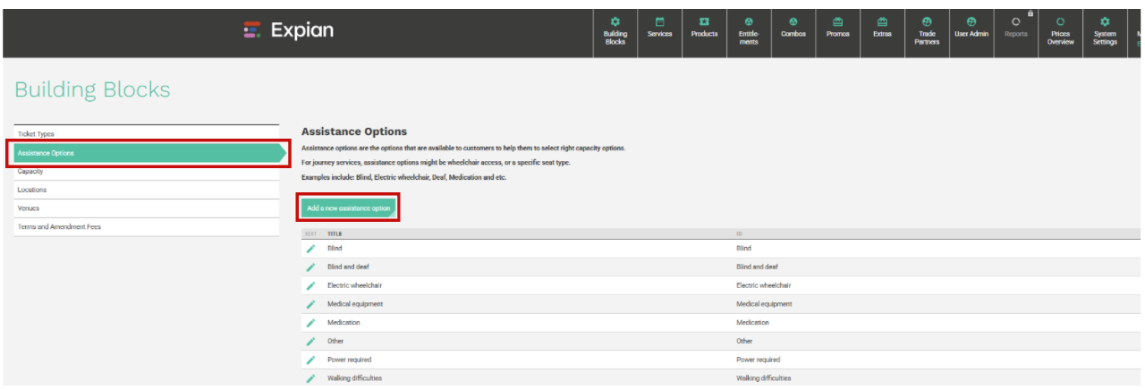Edit the Medical equipment option

[310, 304]
